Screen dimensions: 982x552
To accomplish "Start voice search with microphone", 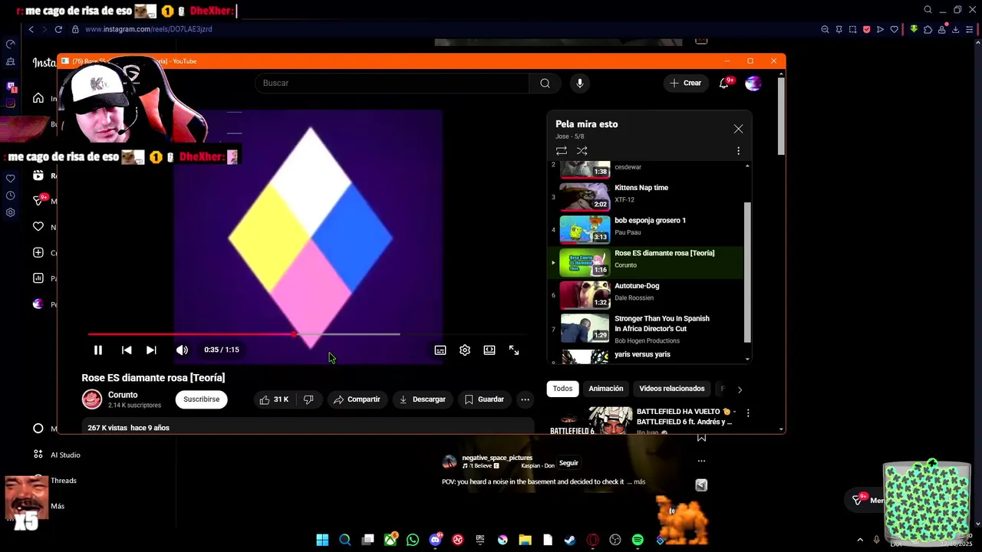I will (580, 83).
